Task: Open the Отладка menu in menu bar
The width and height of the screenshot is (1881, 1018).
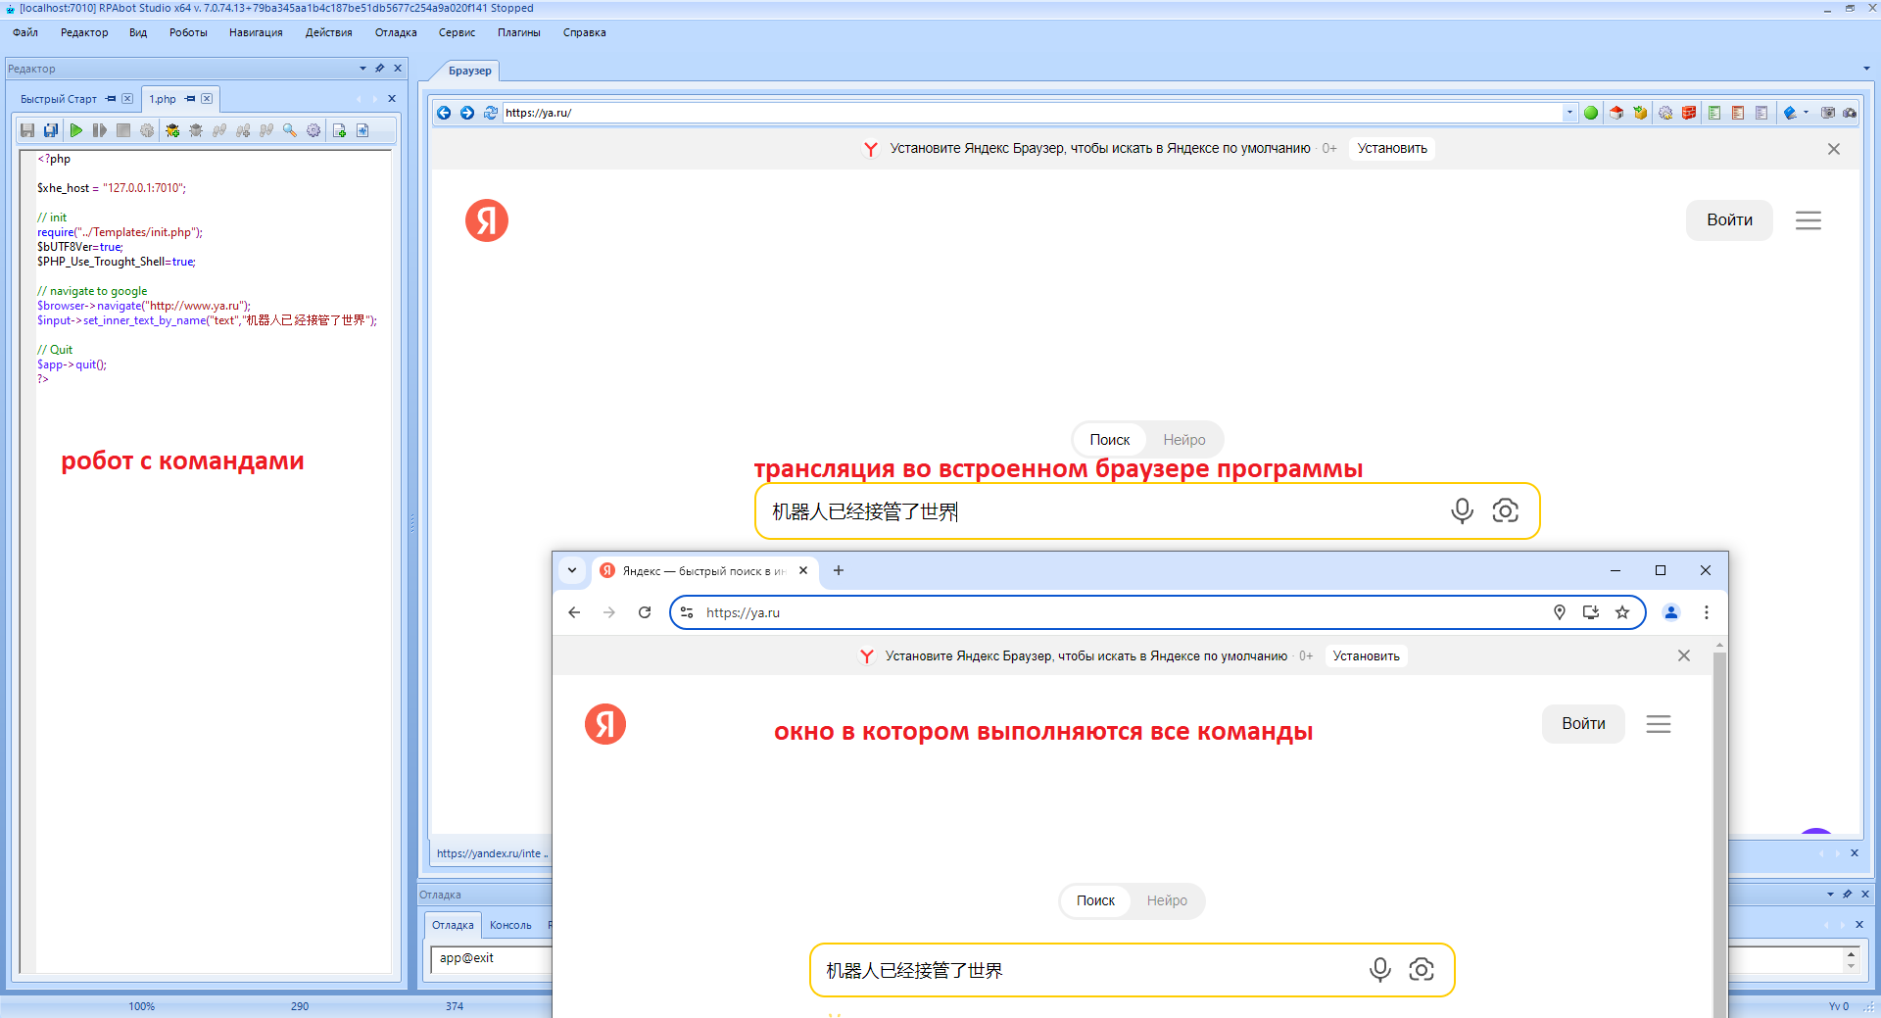Action: click(396, 32)
